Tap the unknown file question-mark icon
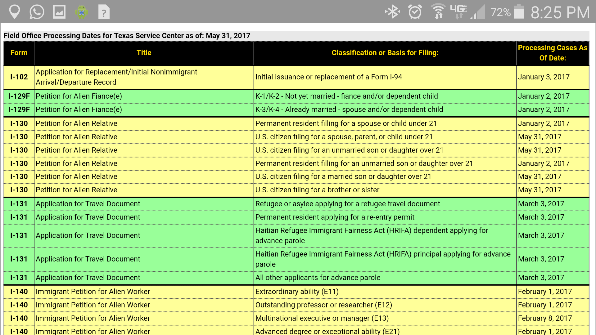Viewport: 596px width, 335px height. coord(104,12)
